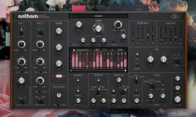Toggle the Voice LEGATO button
Viewport: 196px width, 117px height.
(137, 91)
